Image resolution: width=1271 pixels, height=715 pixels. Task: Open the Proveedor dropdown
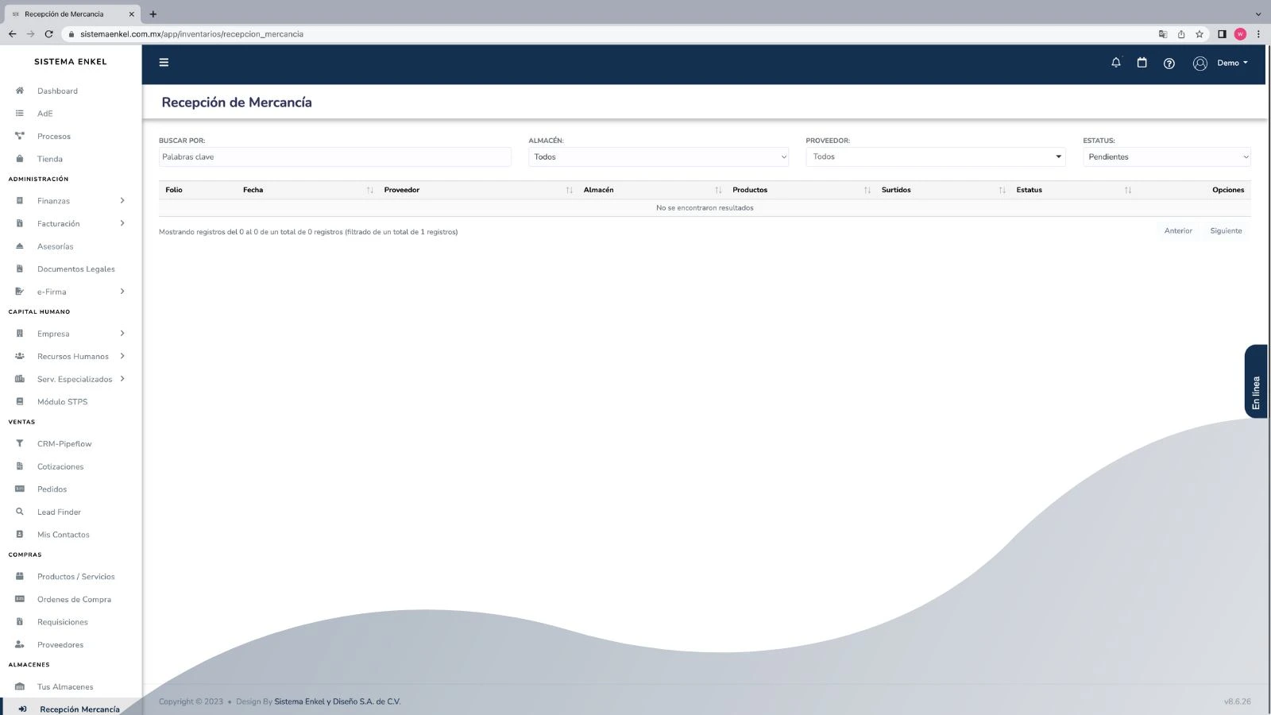[935, 157]
